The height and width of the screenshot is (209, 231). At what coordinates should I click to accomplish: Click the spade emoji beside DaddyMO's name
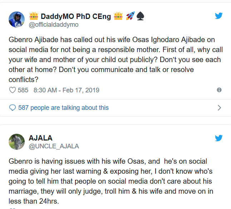coord(140,16)
